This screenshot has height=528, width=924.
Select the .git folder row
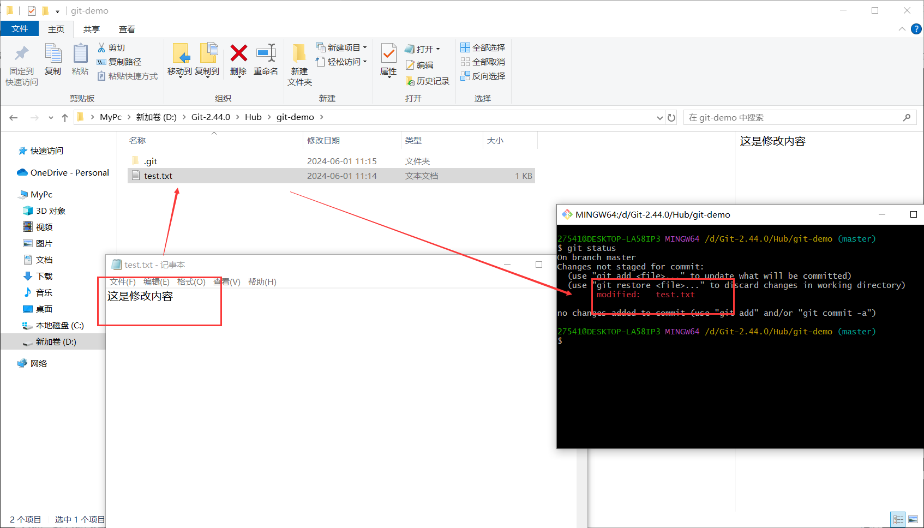331,161
